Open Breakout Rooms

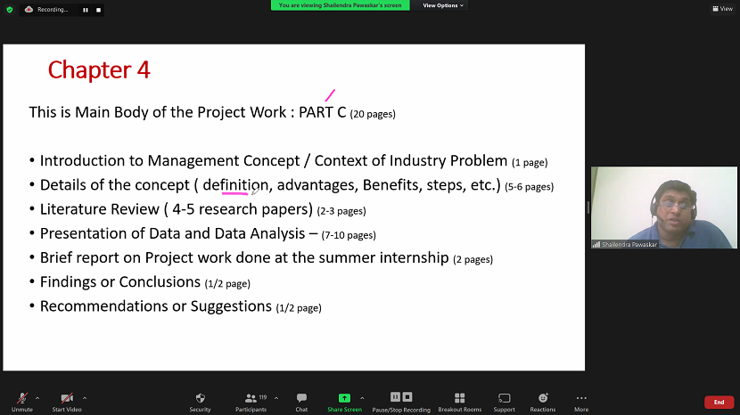pos(460,399)
